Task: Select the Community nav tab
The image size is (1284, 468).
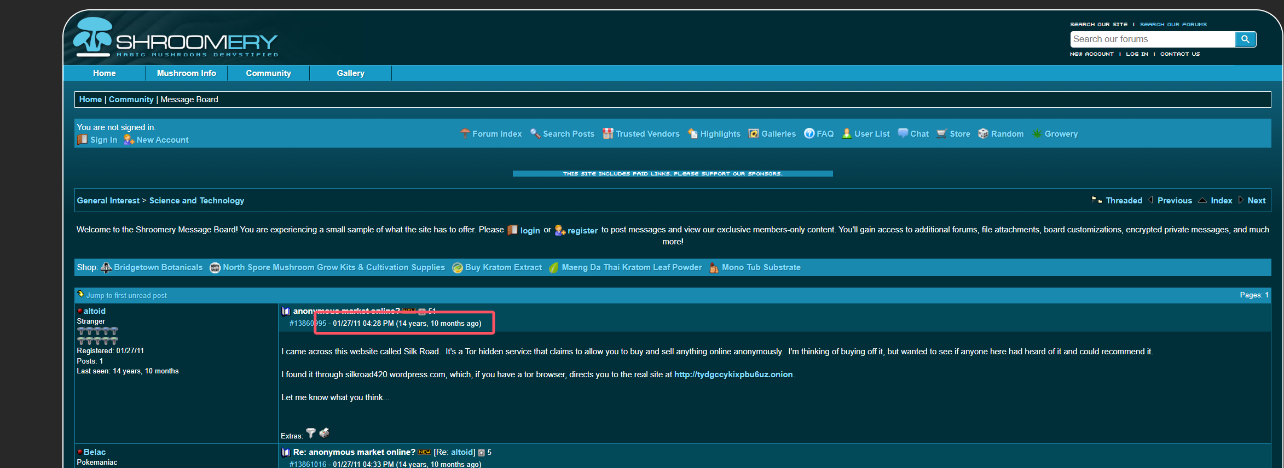Action: (268, 73)
